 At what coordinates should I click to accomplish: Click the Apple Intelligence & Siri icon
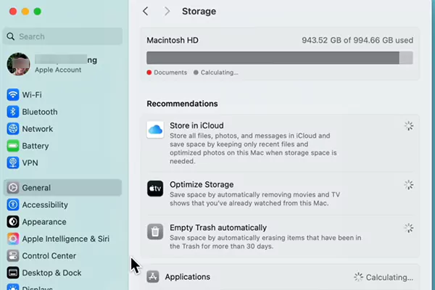coord(13,239)
